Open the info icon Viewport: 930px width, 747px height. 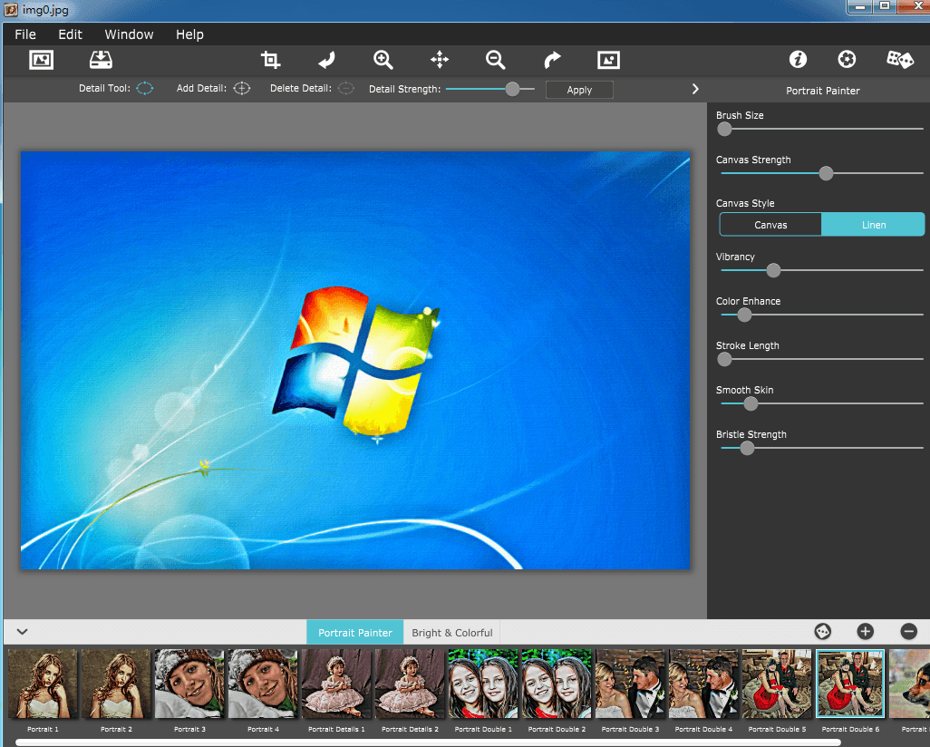[798, 60]
